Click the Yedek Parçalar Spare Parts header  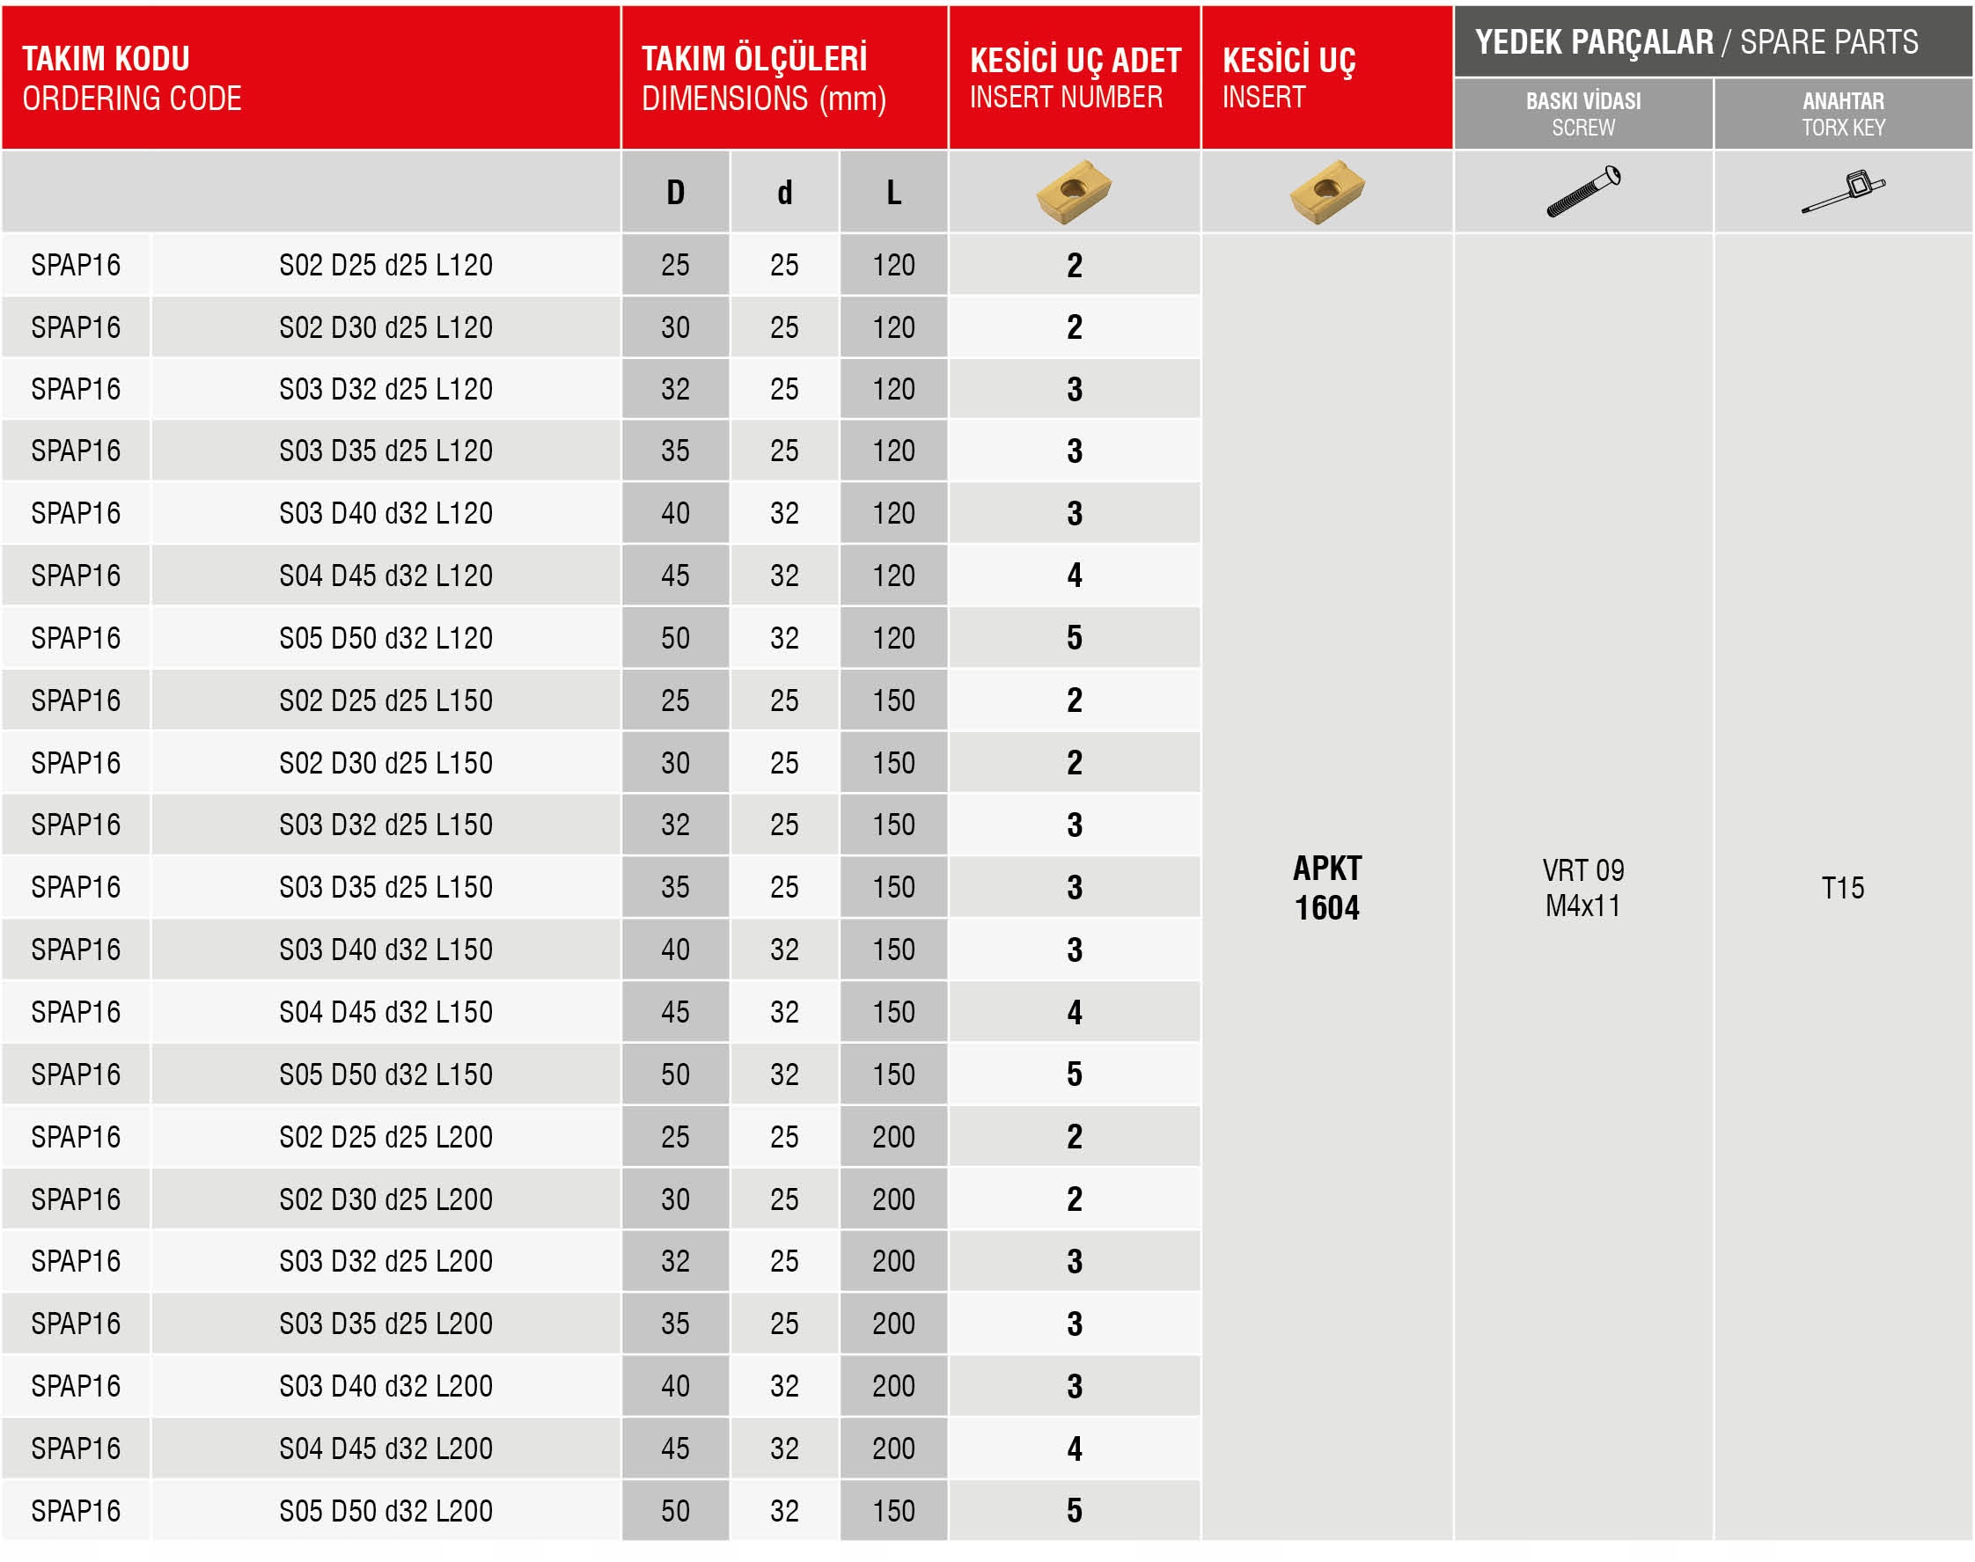1696,42
